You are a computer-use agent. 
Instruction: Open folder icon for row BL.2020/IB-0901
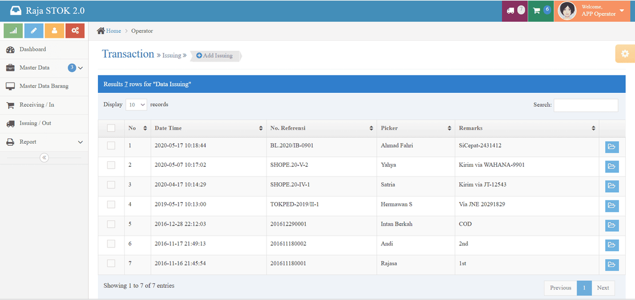point(611,146)
